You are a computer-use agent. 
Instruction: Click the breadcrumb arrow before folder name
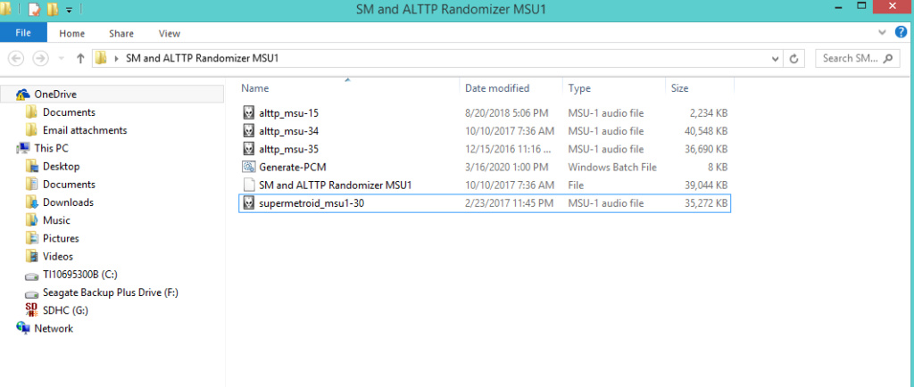(x=117, y=59)
